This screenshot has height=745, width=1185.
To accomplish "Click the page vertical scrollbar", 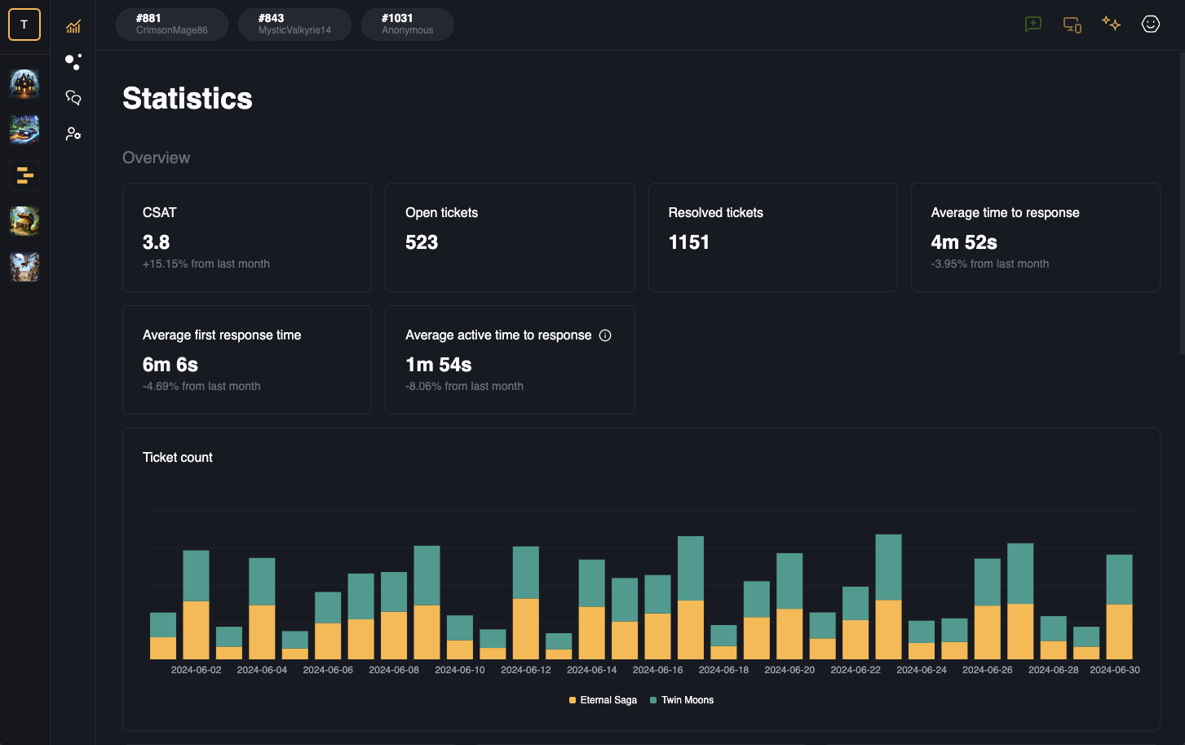I will tap(1182, 204).
